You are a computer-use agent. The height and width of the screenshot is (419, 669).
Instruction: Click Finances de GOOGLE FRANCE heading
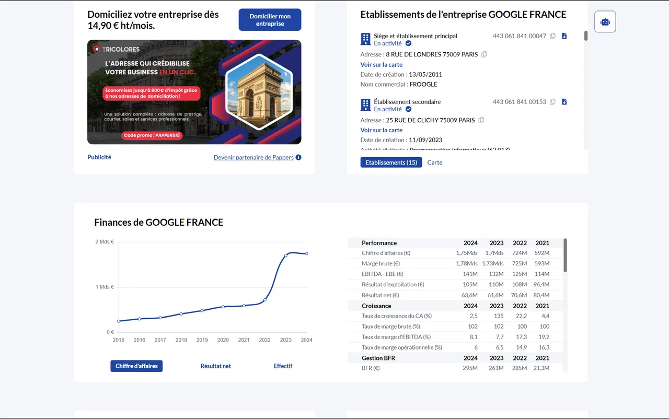point(159,223)
